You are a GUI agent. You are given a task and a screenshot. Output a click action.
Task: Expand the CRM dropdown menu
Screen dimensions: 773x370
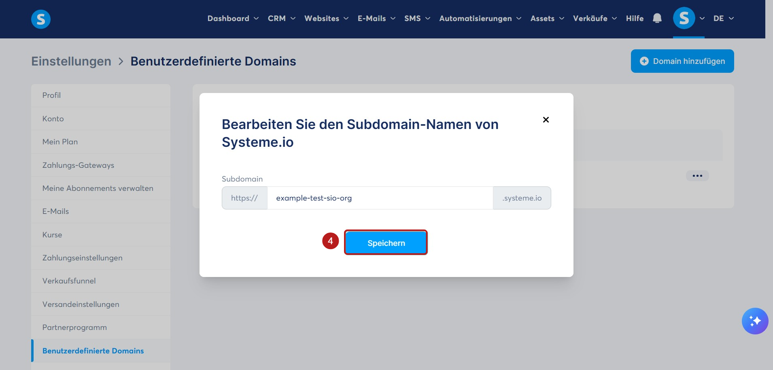282,18
